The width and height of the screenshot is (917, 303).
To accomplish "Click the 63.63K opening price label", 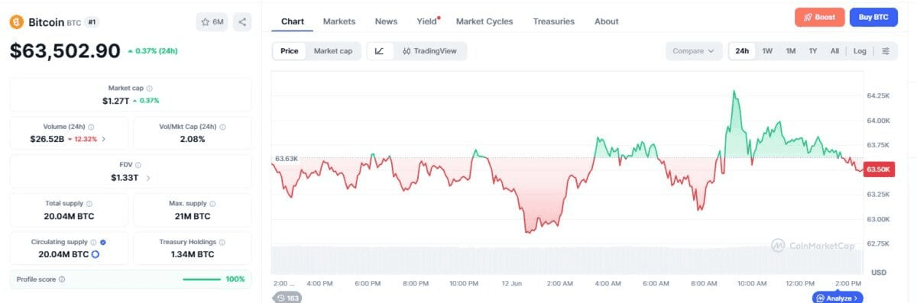I will coord(286,158).
